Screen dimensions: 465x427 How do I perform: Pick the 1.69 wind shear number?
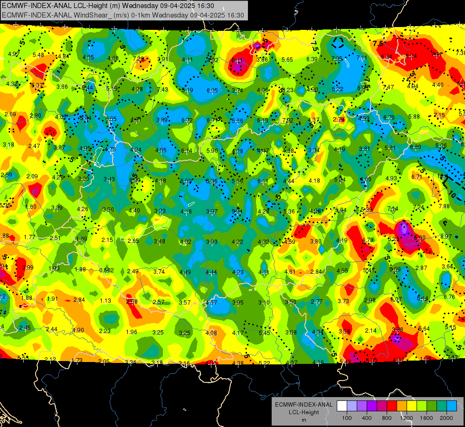pos(82,239)
